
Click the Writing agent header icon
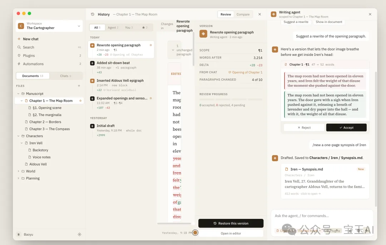[x=273, y=14]
